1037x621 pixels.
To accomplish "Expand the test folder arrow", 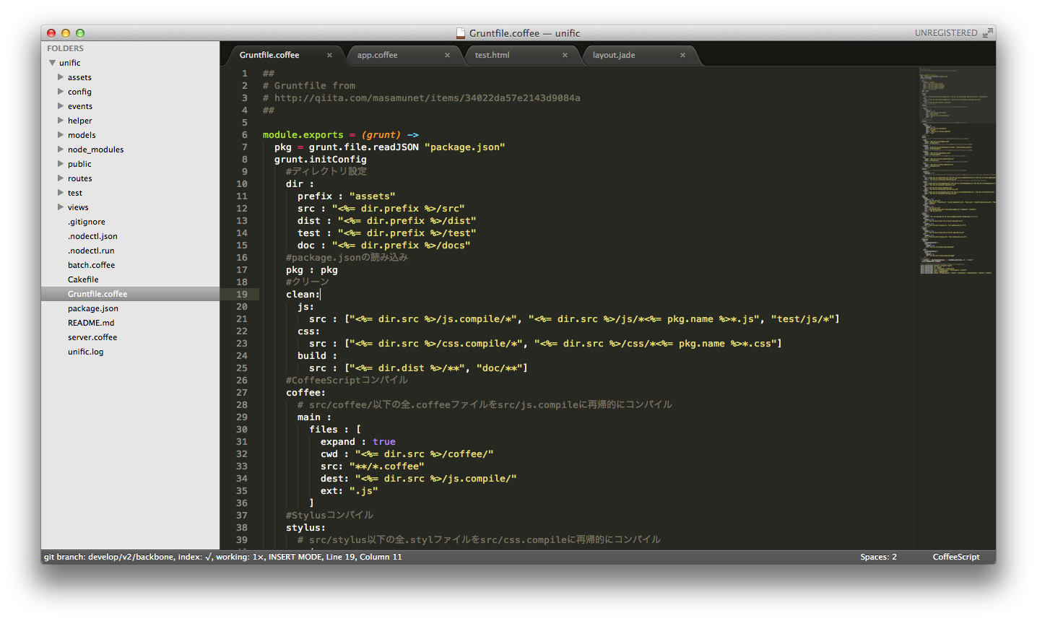I will 61,193.
